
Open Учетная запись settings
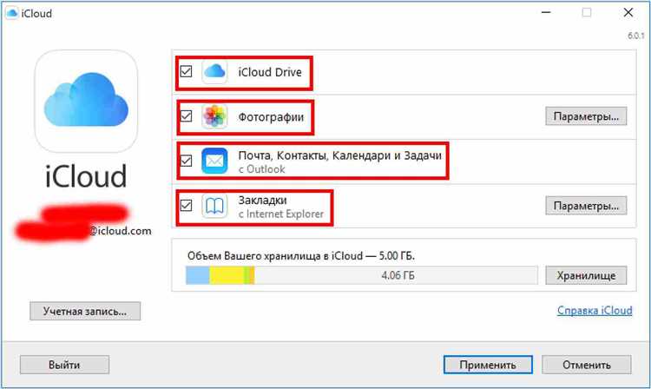[84, 311]
